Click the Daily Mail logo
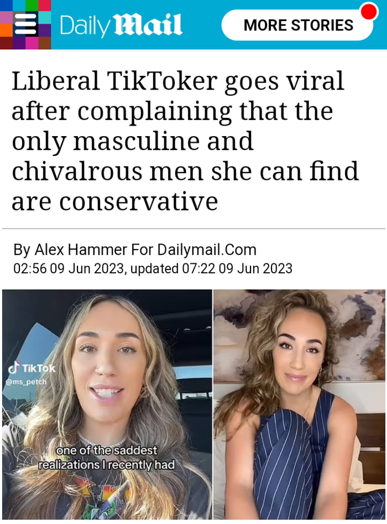The image size is (387, 524). (x=121, y=25)
